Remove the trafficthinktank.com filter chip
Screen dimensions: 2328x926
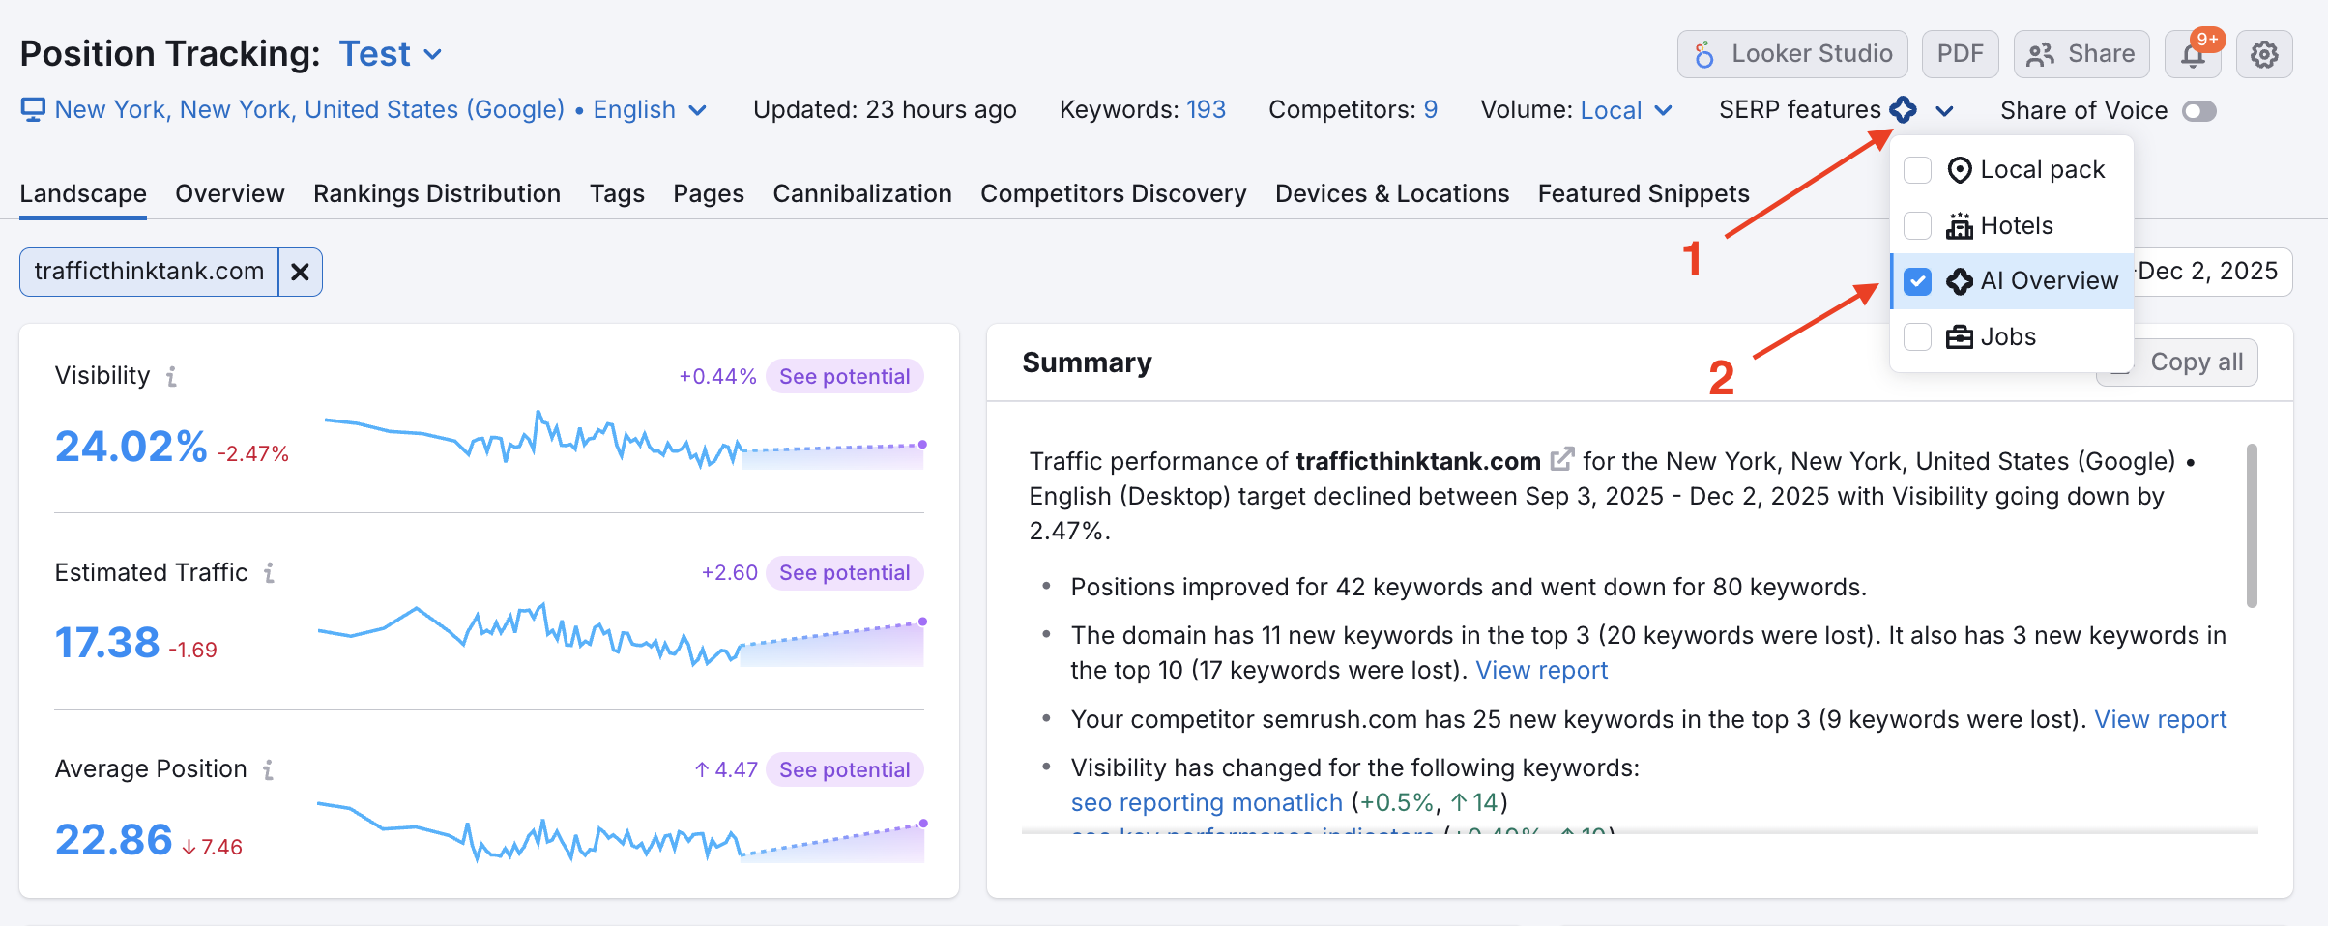coord(299,272)
